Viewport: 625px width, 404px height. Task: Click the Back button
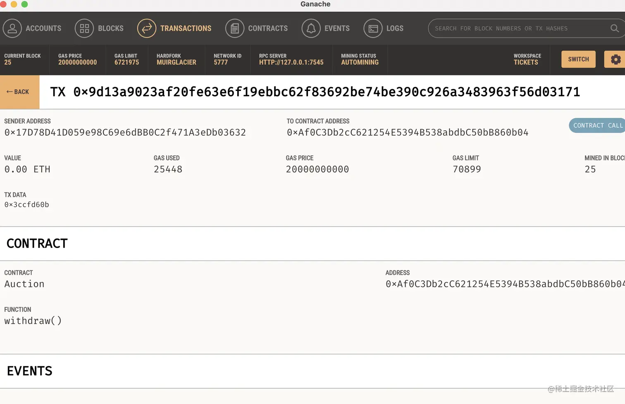pyautogui.click(x=19, y=92)
